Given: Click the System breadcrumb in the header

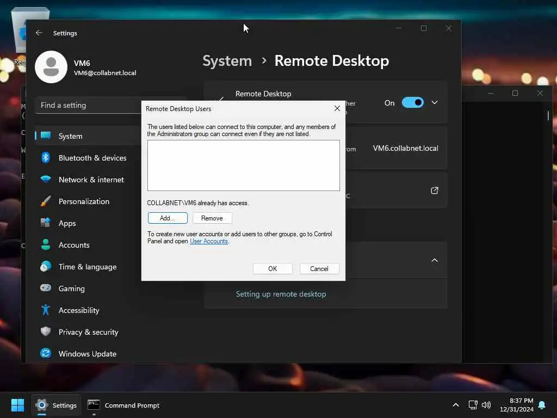Looking at the screenshot, I should 227,61.
